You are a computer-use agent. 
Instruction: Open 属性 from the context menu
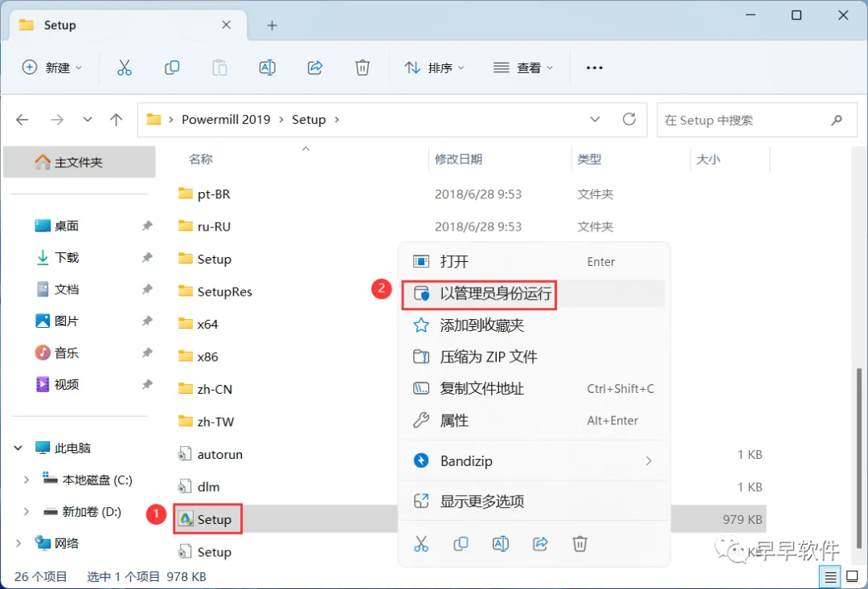pyautogui.click(x=534, y=421)
